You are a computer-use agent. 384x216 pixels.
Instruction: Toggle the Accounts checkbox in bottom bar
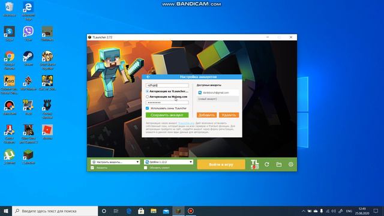(x=92, y=168)
